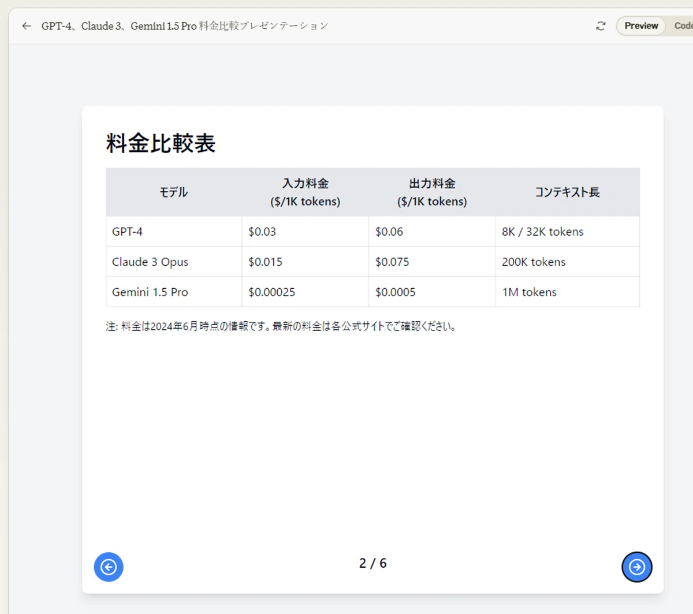Image resolution: width=693 pixels, height=614 pixels.
Task: Click the 2024年6月 pricing footnote
Action: click(x=282, y=326)
